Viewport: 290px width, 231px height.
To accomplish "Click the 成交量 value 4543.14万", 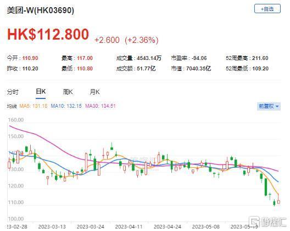I will [x=149, y=58].
